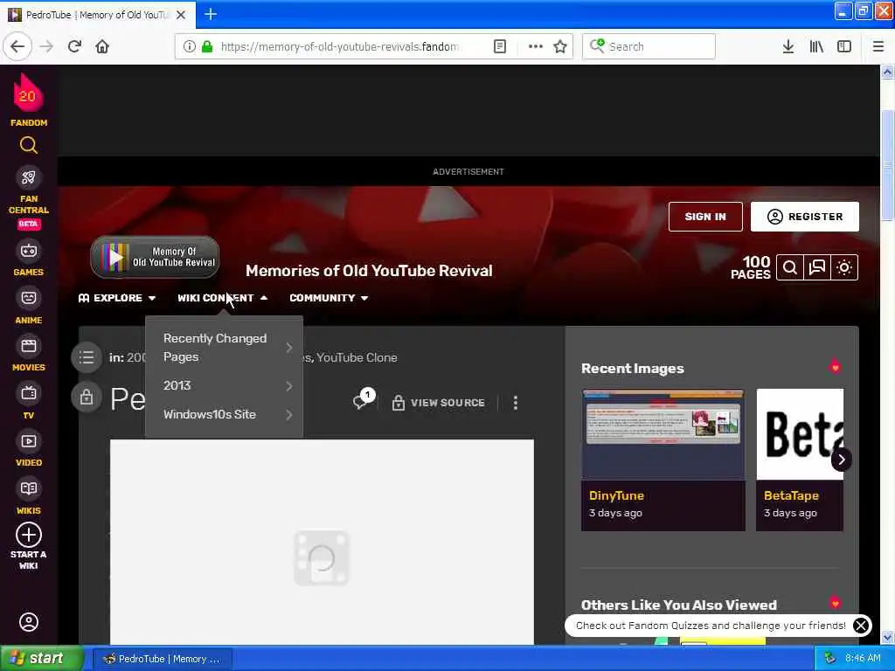The height and width of the screenshot is (671, 895).
Task: Expand the Community dropdown menu
Action: pos(329,298)
